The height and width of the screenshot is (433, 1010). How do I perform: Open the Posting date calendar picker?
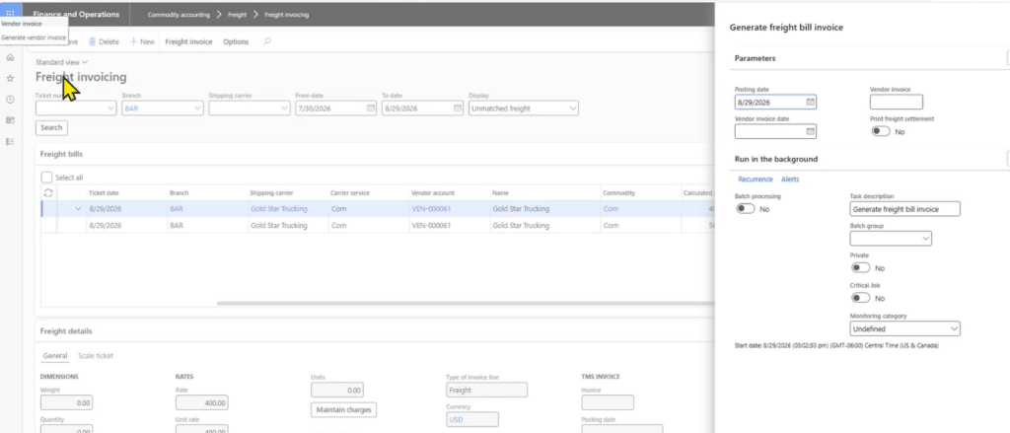click(811, 102)
